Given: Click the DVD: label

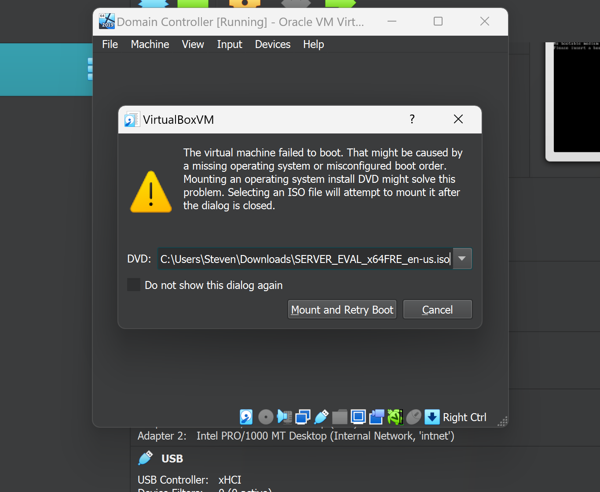Looking at the screenshot, I should (x=139, y=259).
